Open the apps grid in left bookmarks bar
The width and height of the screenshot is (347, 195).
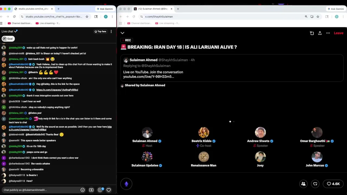click(1, 23)
